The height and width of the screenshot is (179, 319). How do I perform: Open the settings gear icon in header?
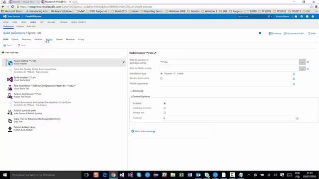(x=302, y=16)
